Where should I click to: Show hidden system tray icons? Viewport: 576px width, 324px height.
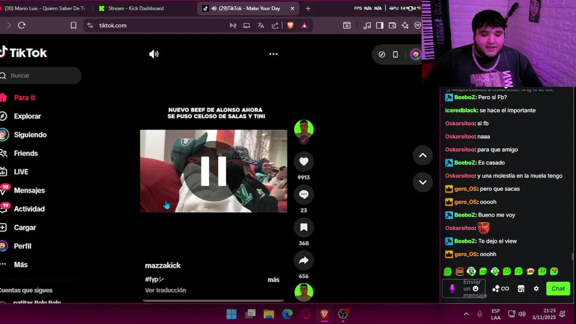click(466, 314)
